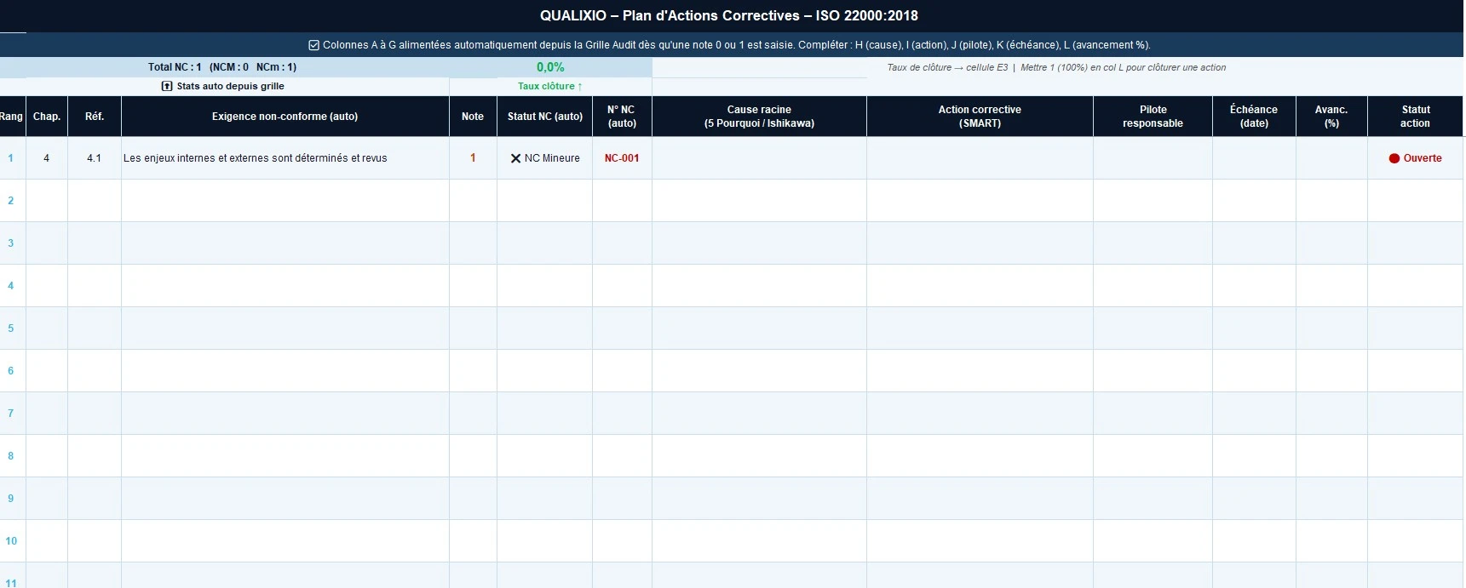Click the Échéance date cell for NC-001
This screenshot has height=588, width=1466.
point(1254,158)
